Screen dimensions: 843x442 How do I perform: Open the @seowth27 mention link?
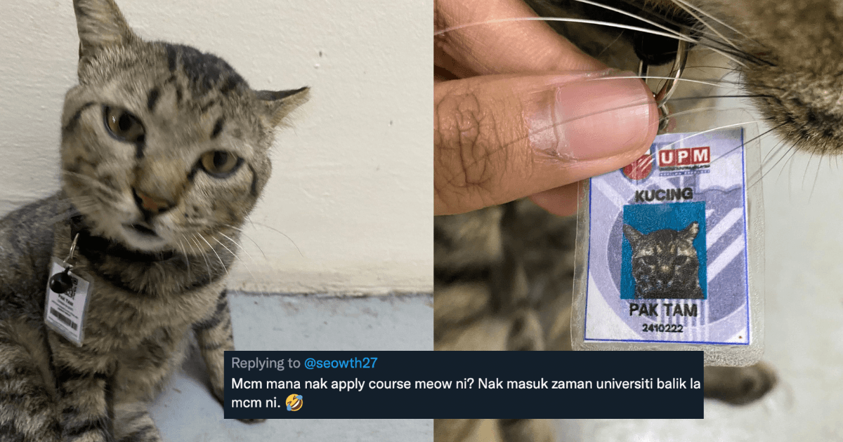pyautogui.click(x=341, y=363)
